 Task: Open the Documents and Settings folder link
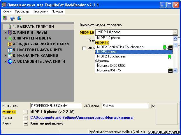click(82, 118)
